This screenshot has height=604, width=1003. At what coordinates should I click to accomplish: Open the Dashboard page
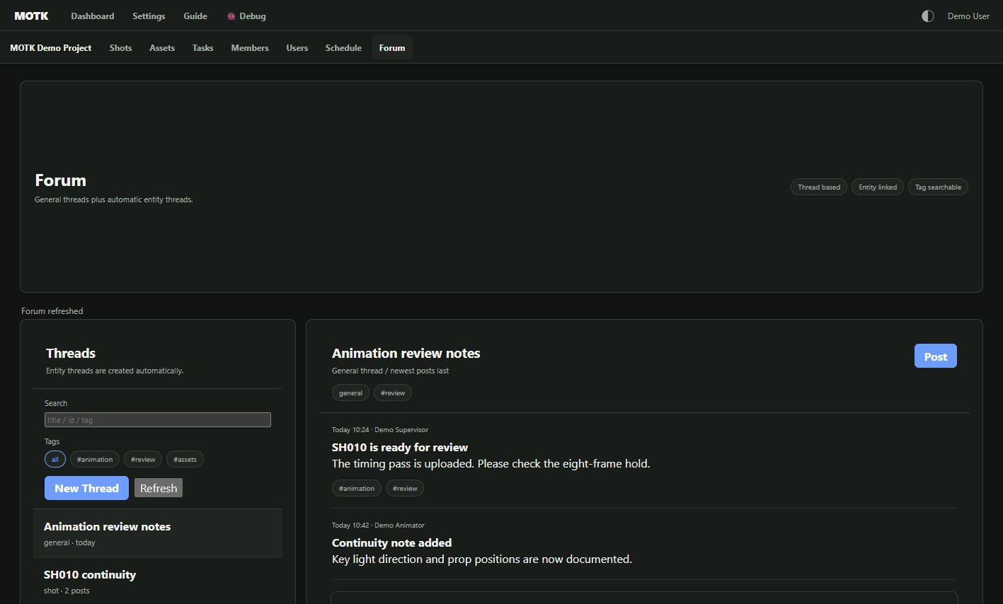[93, 16]
